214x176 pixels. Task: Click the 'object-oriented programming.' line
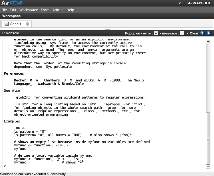pyautogui.click(x=42, y=114)
